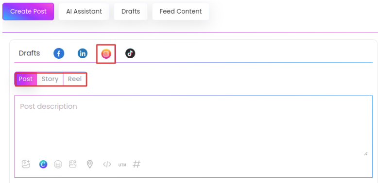The image size is (378, 183).
Task: Select the Post type option
Action: [26, 79]
